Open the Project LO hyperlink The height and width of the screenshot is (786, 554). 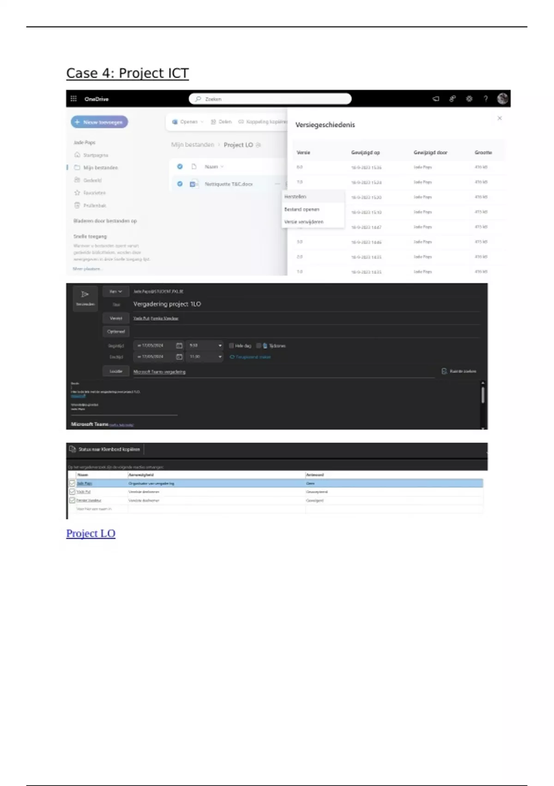pyautogui.click(x=90, y=534)
